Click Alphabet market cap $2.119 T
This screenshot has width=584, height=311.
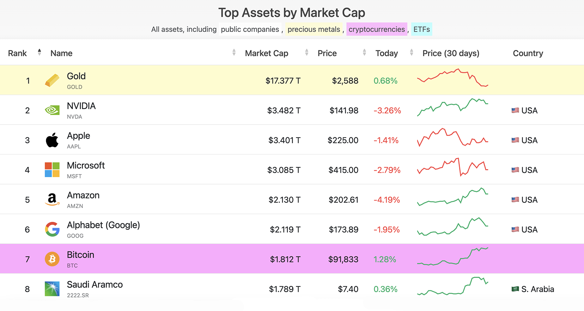pyautogui.click(x=285, y=230)
